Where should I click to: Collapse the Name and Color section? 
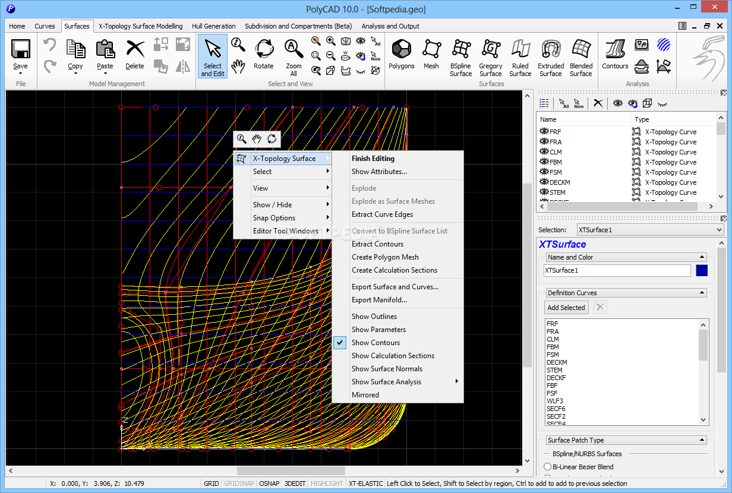pos(702,257)
